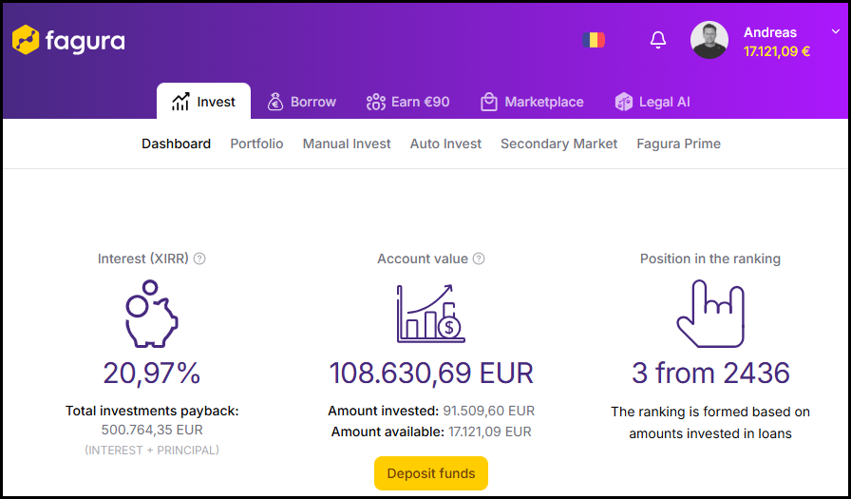851x499 pixels.
Task: Open Fagura Prime page
Action: (678, 144)
